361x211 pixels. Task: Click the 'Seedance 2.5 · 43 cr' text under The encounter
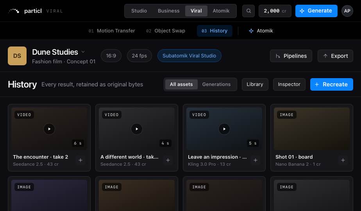tap(36, 164)
